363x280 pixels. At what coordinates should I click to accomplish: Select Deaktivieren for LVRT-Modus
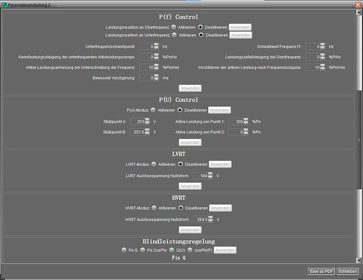point(180,164)
